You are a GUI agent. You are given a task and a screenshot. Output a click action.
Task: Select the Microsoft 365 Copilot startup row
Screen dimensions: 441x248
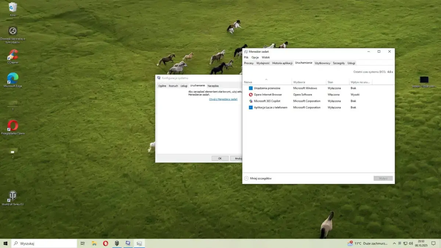point(268,101)
